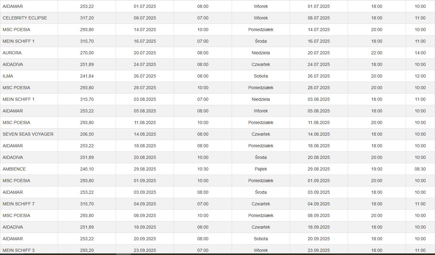Select the 270,00 length cell
Image resolution: width=435 pixels, height=255 pixels.
(x=87, y=53)
